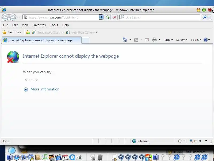Open iMovie clapperboard icon in dock
Screen dimensions: 214x161
tap(58, 157)
